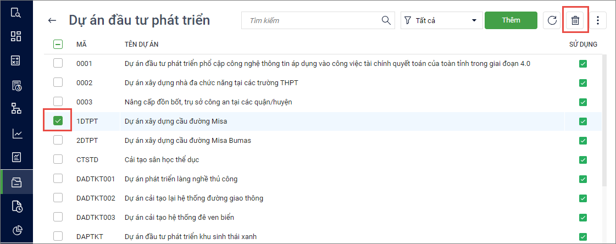Click the Thêm button
Image resolution: width=616 pixels, height=244 pixels.
point(510,20)
